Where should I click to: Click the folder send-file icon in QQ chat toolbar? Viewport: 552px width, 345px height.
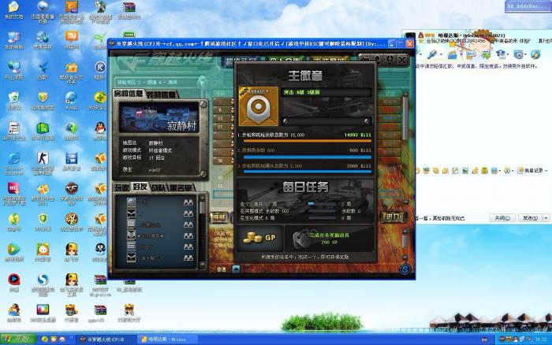coord(453,54)
